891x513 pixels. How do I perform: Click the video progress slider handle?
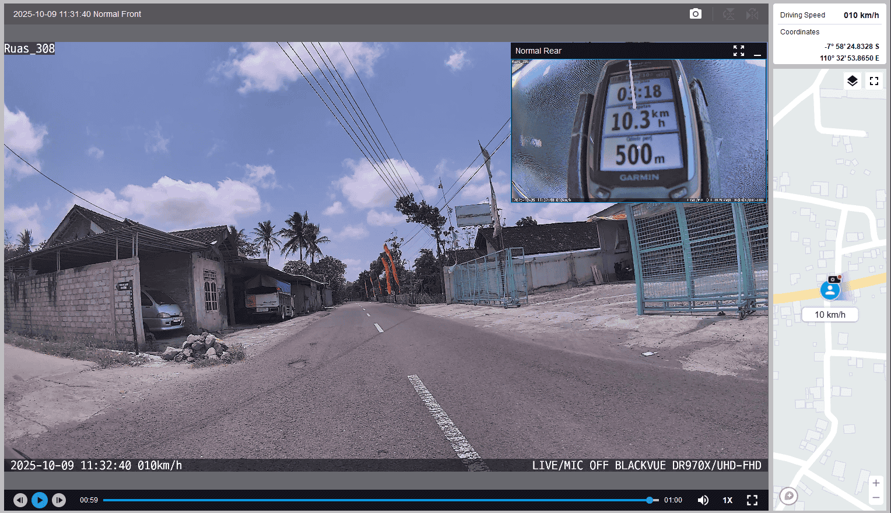click(x=650, y=500)
